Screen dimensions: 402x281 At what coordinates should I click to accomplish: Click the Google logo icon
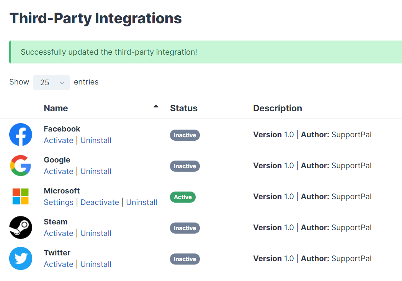21,166
